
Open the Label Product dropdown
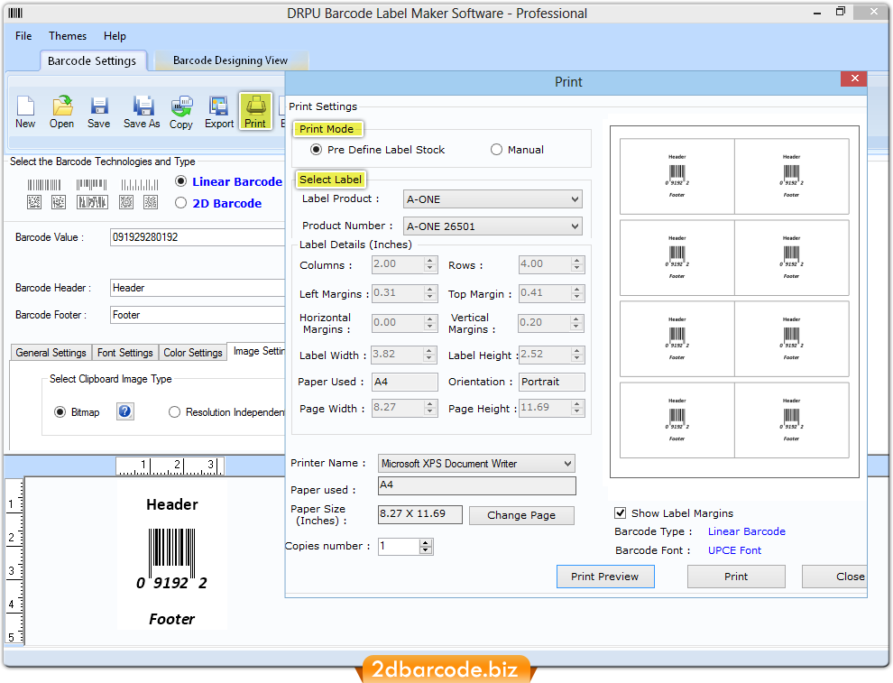493,199
